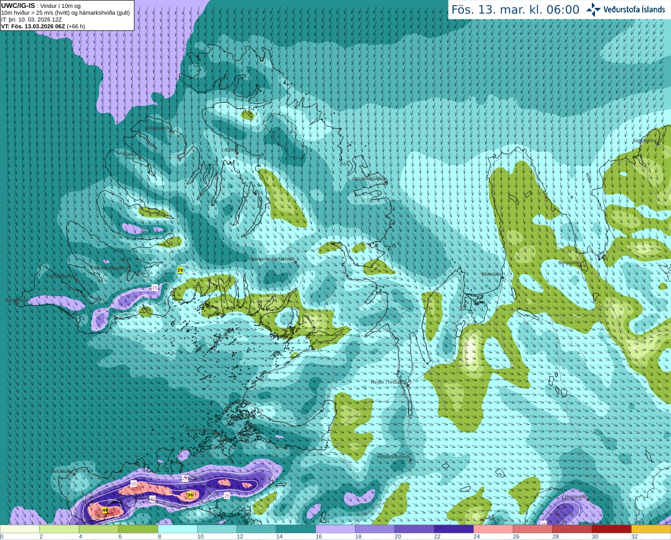Click the Bergsstaðir station label
The height and width of the screenshot is (540, 671).
click(x=569, y=263)
